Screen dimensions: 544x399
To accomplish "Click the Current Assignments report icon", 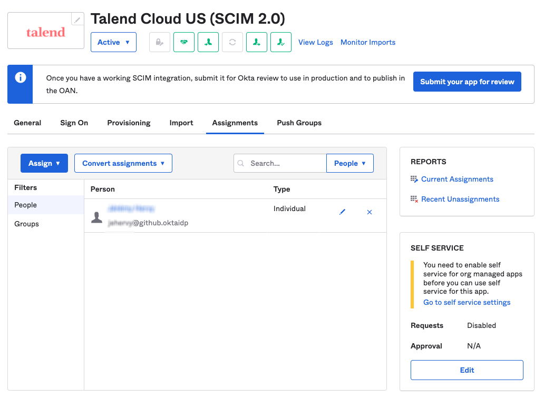I will (x=414, y=179).
